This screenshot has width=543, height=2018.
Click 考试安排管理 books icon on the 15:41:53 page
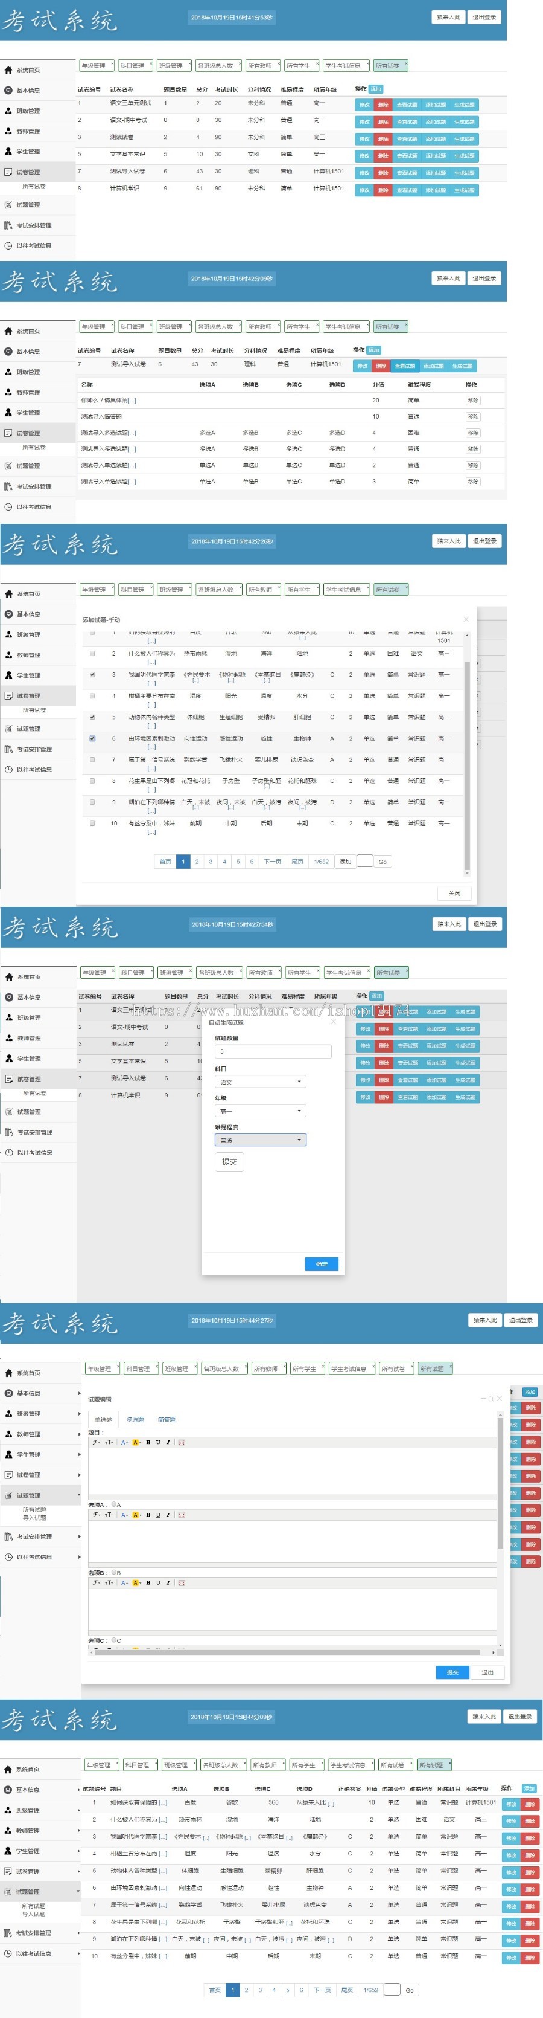[8, 225]
